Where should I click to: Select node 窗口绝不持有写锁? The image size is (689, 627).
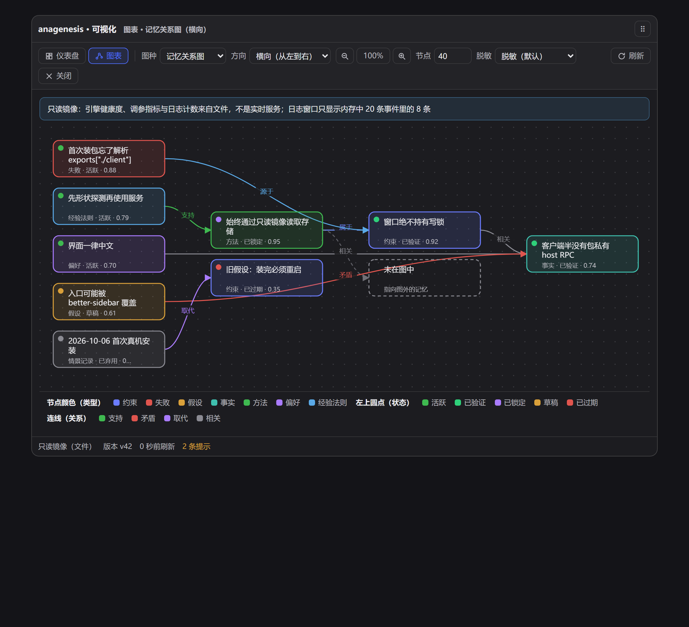tap(424, 230)
